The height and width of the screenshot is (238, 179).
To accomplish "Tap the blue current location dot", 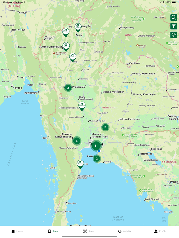I will 99,151.
